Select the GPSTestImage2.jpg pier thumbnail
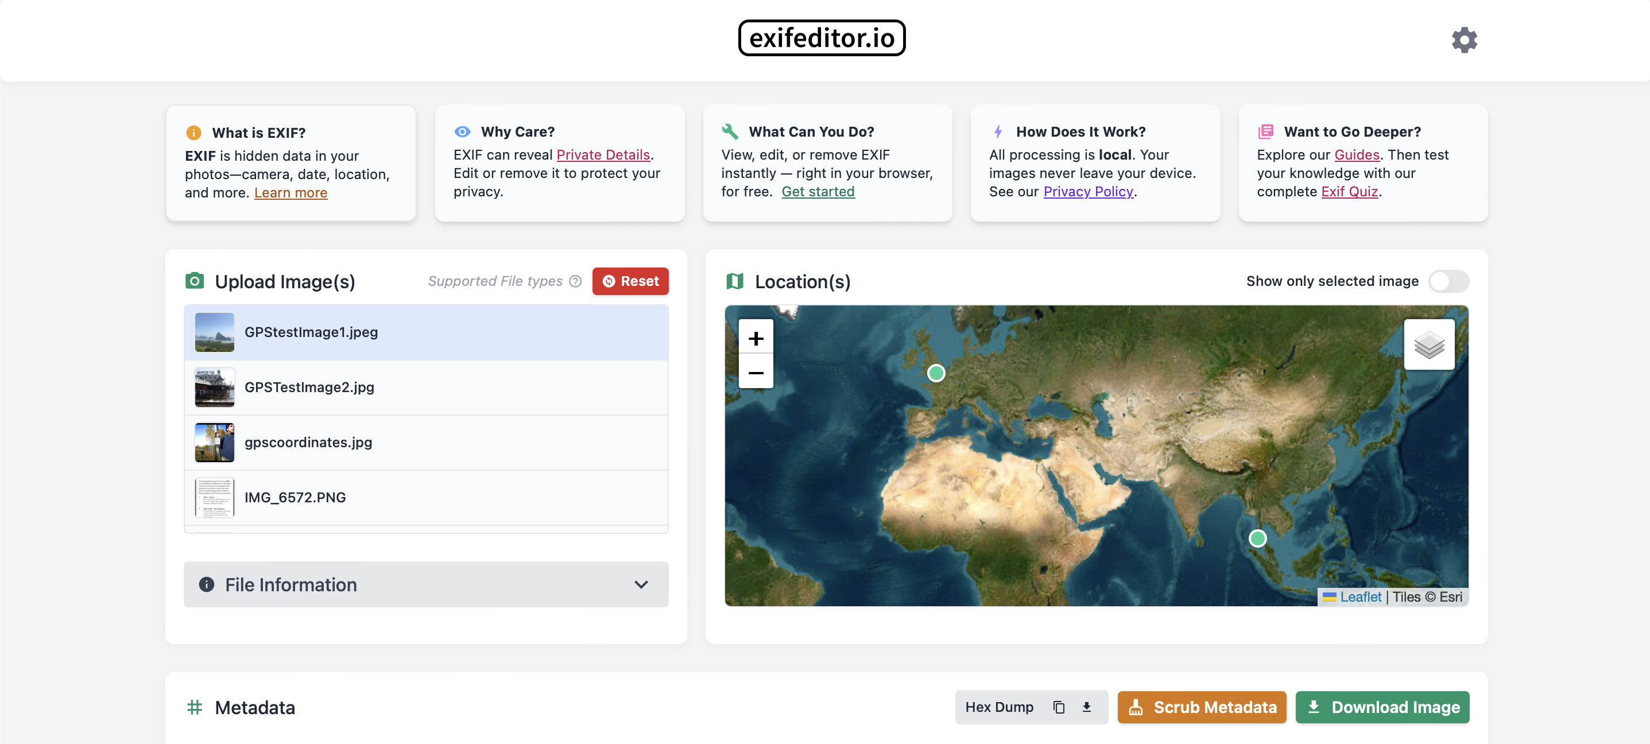This screenshot has height=744, width=1650. coord(214,387)
